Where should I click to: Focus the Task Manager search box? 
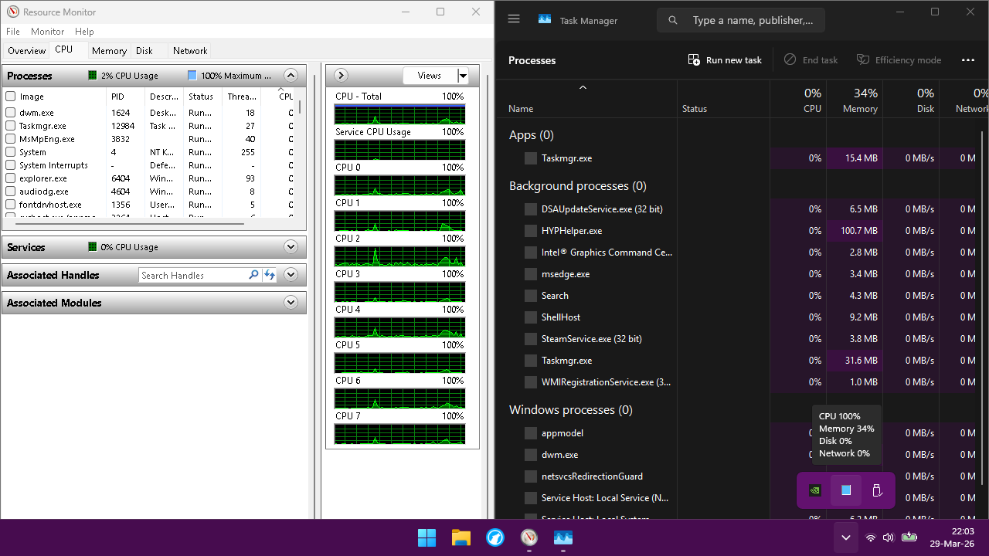click(741, 20)
